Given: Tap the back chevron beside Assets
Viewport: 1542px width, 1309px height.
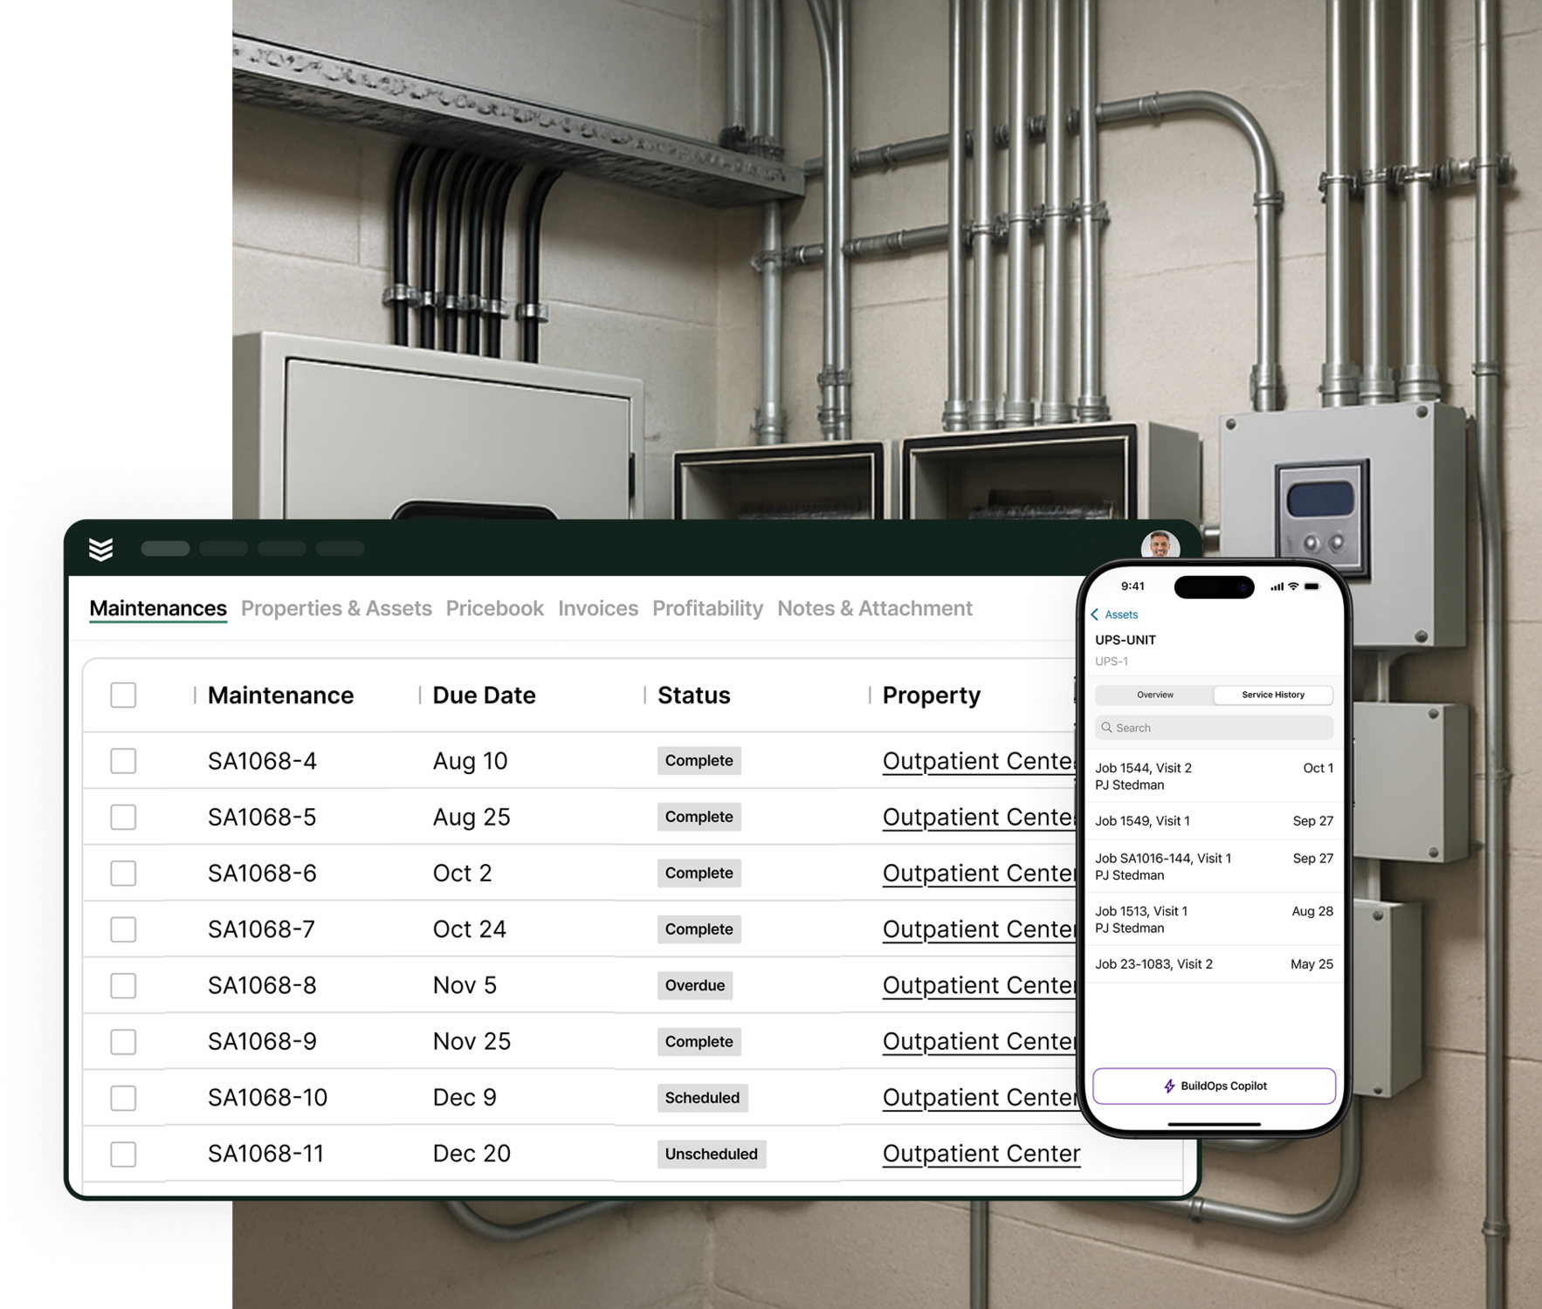Looking at the screenshot, I should [x=1096, y=614].
